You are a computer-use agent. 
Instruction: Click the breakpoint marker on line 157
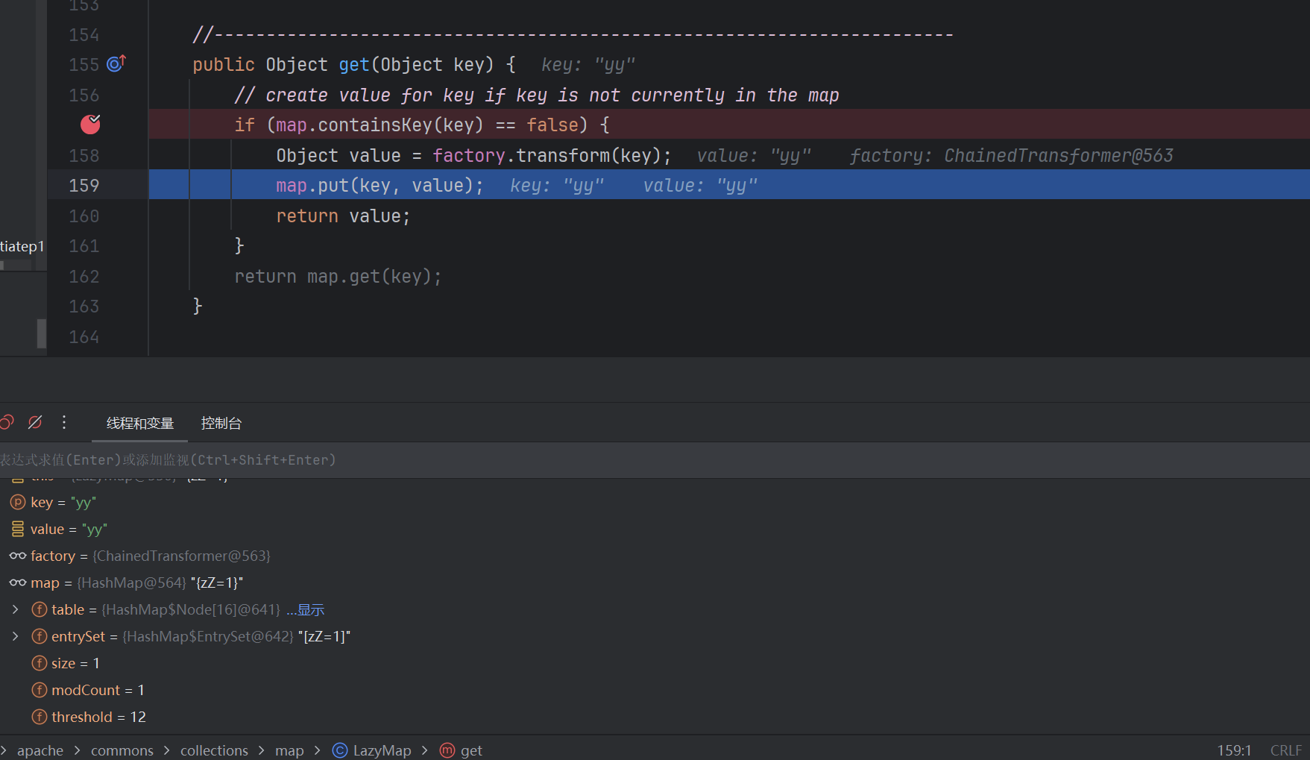point(90,125)
